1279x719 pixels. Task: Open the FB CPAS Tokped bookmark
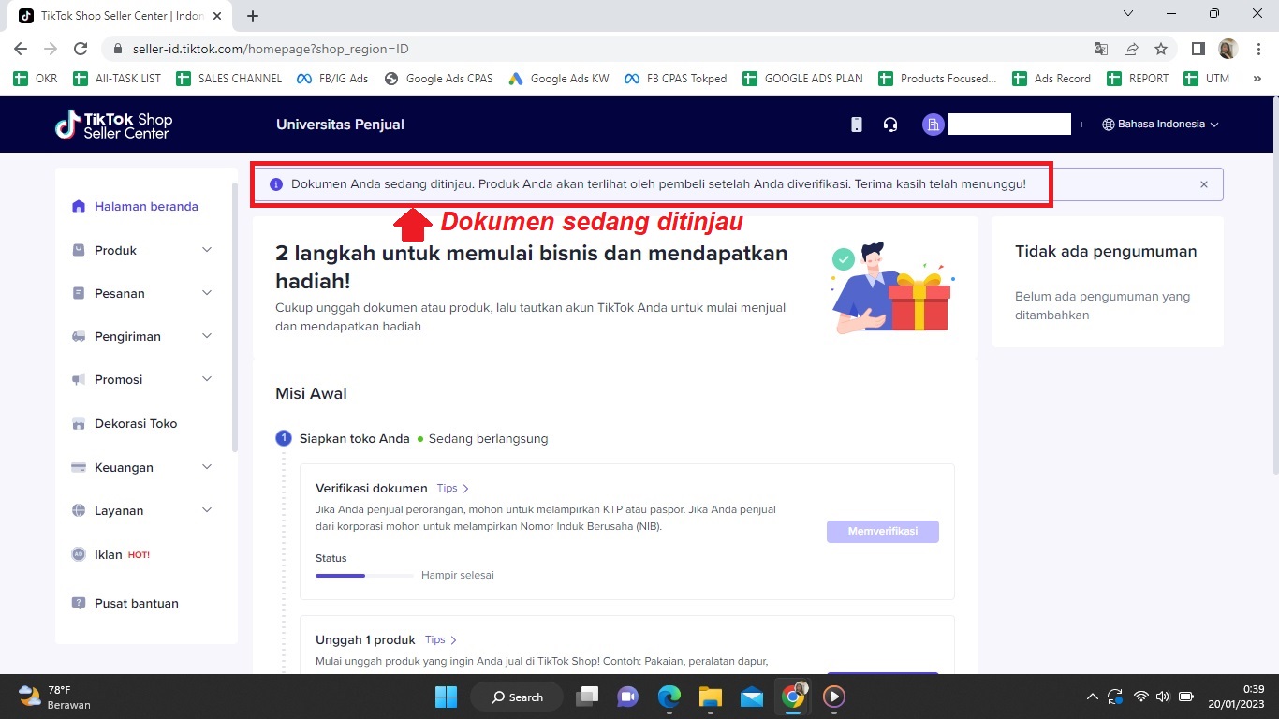click(x=675, y=79)
